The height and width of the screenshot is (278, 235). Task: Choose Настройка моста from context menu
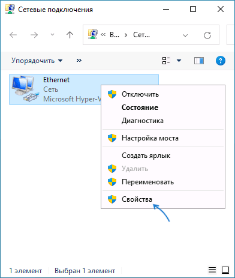pyautogui.click(x=164, y=138)
